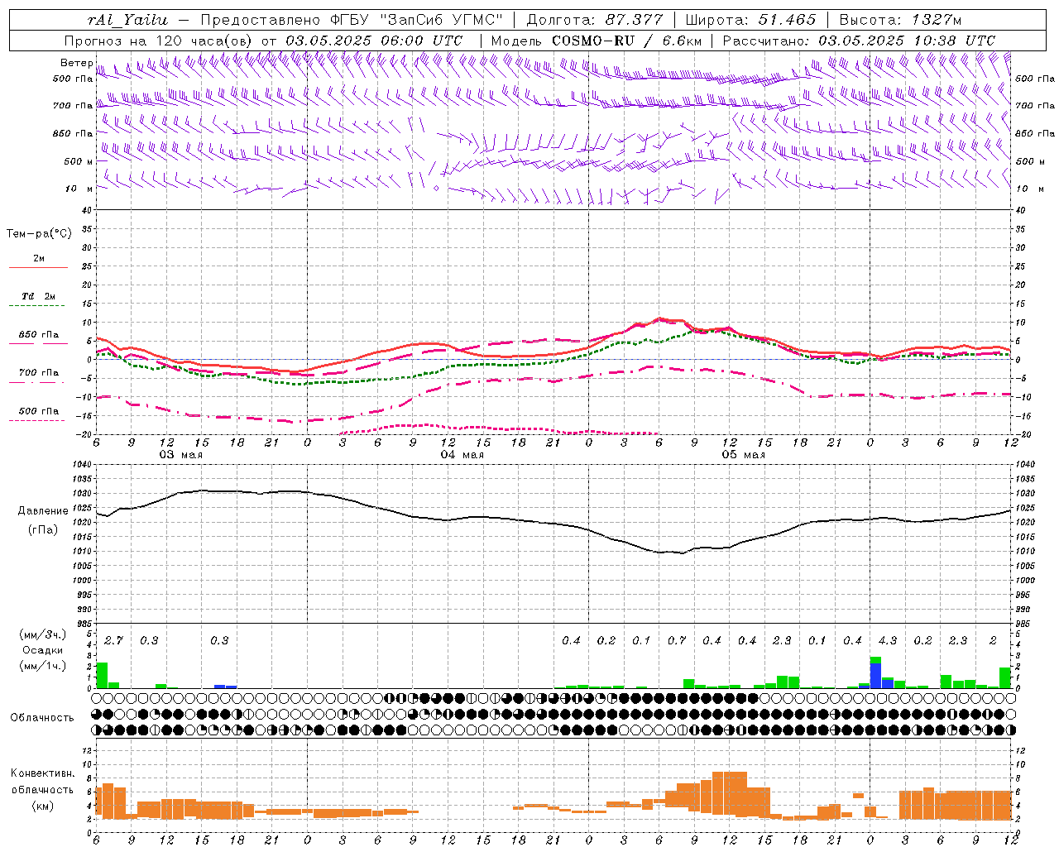Image resolution: width=1059 pixels, height=847 pixels.
Task: Click the Высота: 1327м header field
Action: tap(900, 20)
